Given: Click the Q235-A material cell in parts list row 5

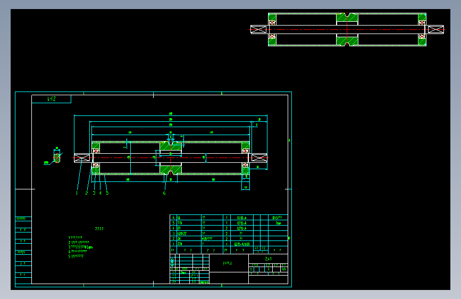Looking at the screenshot, I should click(242, 223).
